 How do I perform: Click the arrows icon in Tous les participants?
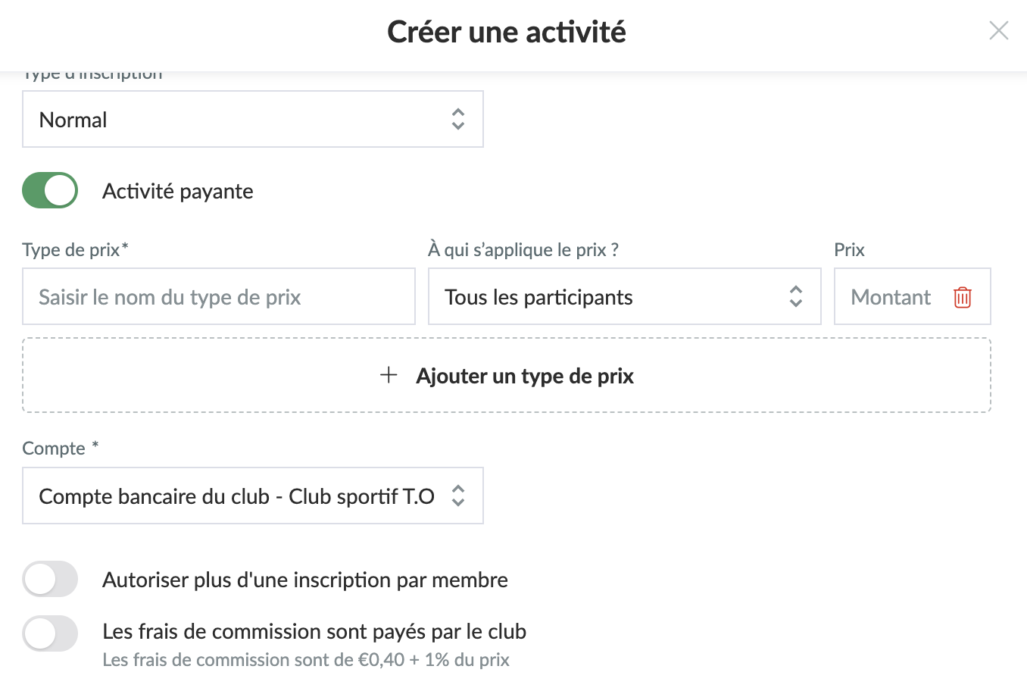pos(795,296)
